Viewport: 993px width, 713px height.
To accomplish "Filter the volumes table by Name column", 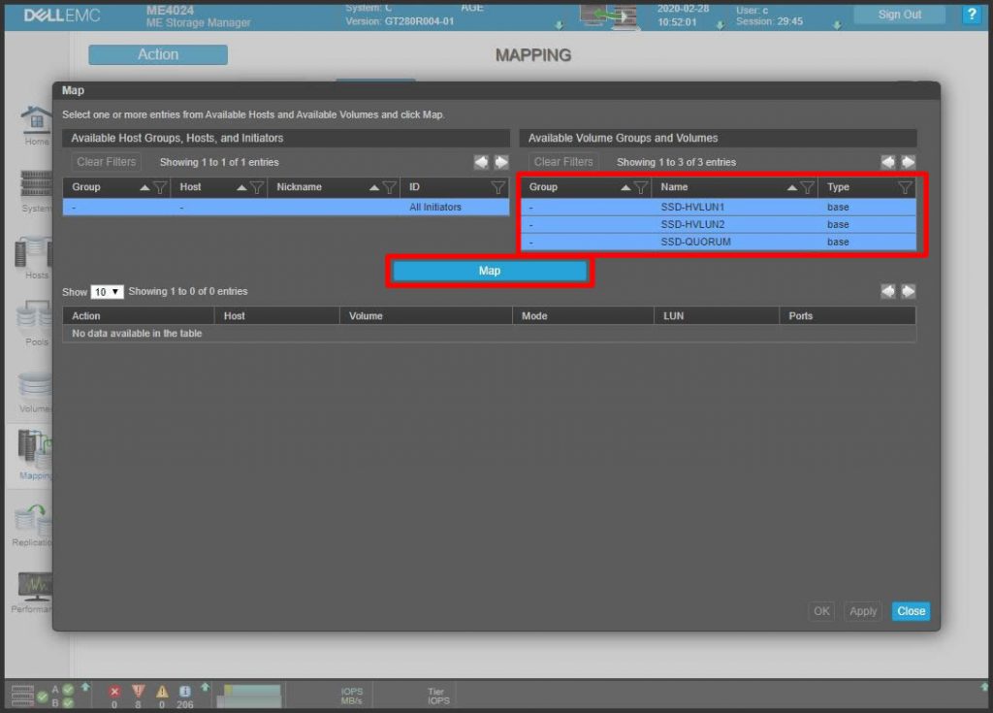I will click(807, 187).
